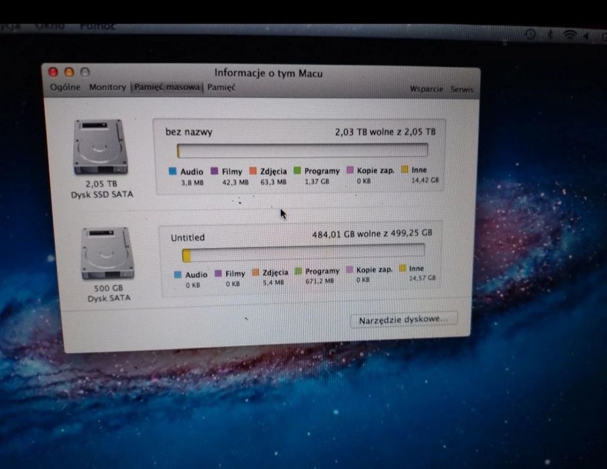
Task: Click the Untitled disk storage usage bar
Action: coord(303,254)
